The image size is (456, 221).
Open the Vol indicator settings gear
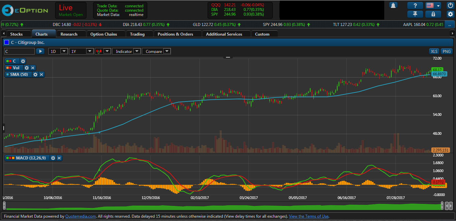27,68
